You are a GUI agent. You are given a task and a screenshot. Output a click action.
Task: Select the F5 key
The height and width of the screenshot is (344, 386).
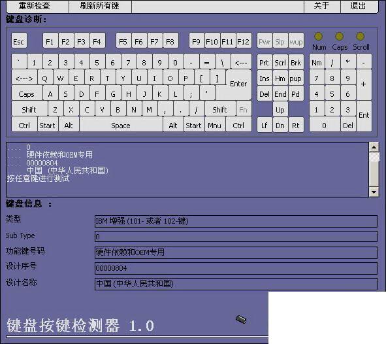[x=123, y=41]
